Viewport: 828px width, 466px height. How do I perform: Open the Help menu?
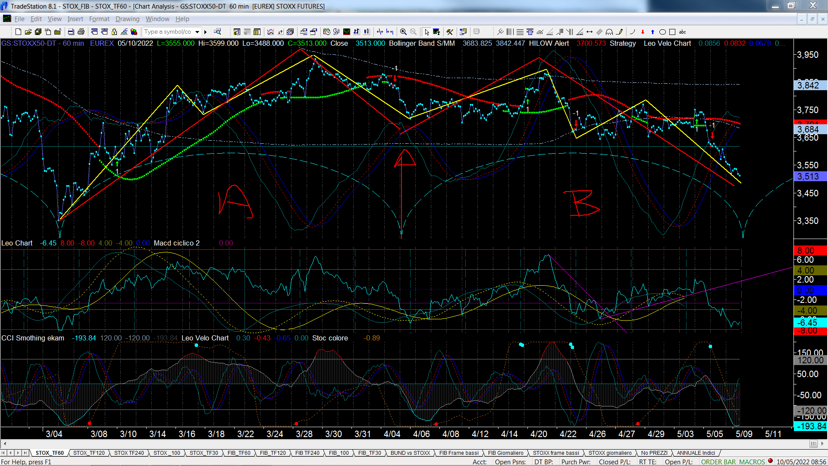pyautogui.click(x=182, y=19)
